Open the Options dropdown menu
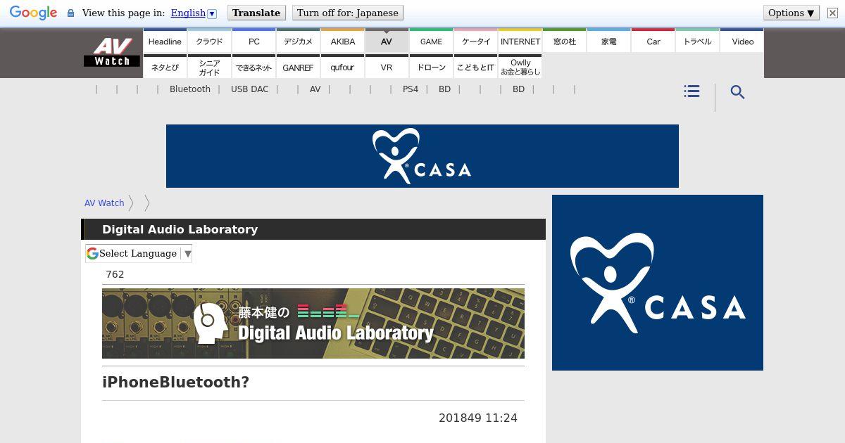The height and width of the screenshot is (443, 845). [x=791, y=13]
